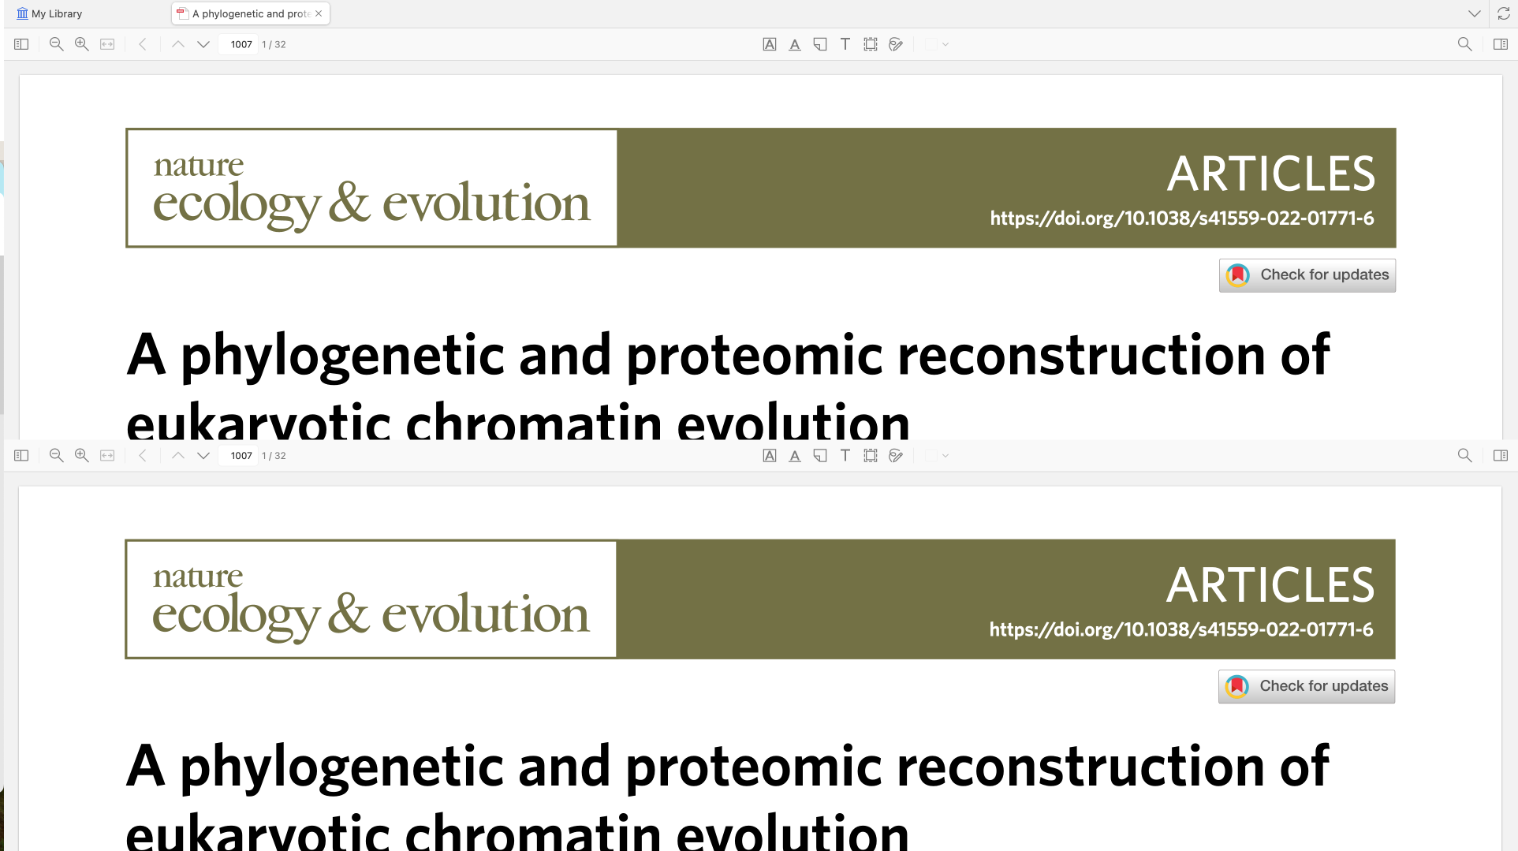Zoom in using the top split view toolbar

tap(81, 44)
